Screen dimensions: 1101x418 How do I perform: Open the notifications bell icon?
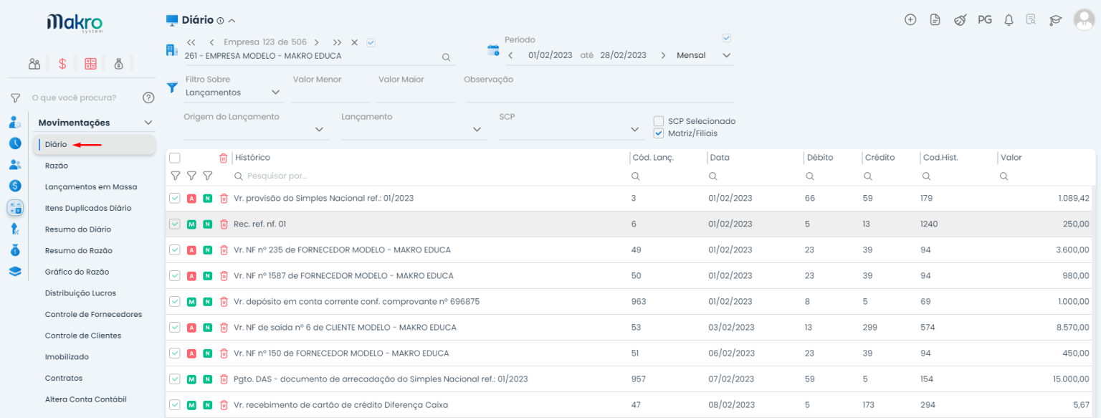pos(1009,20)
